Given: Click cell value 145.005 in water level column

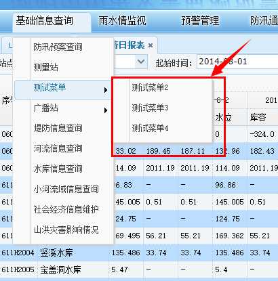Looking at the screenshot, I should coord(229,202).
